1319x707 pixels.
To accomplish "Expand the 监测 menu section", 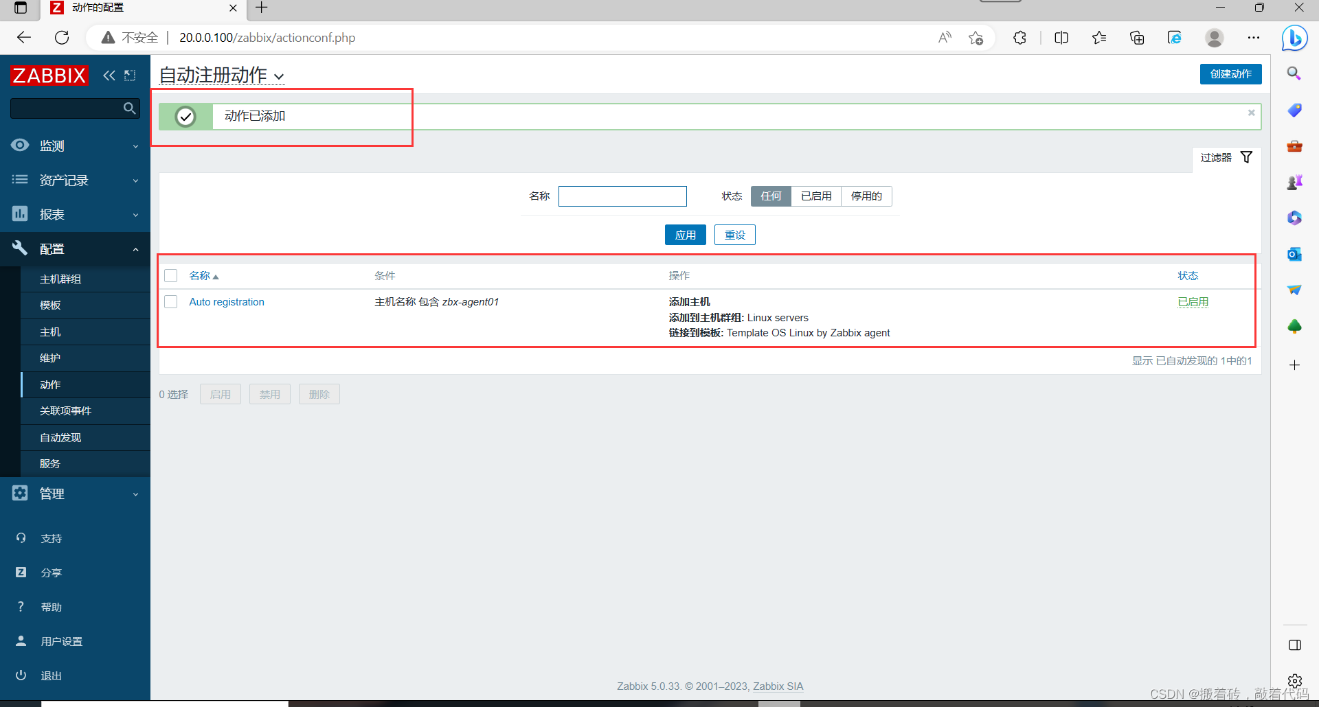I will click(x=75, y=146).
